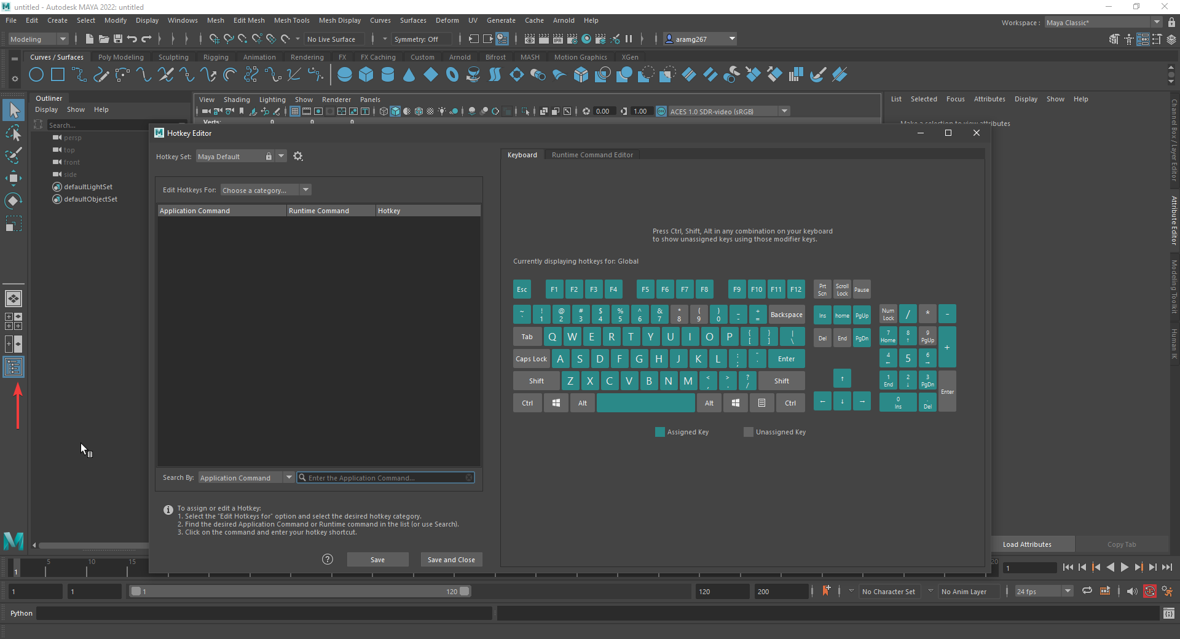Click the Save button in Hotkey Editor
Screen dimensions: 1180x639
coord(377,559)
